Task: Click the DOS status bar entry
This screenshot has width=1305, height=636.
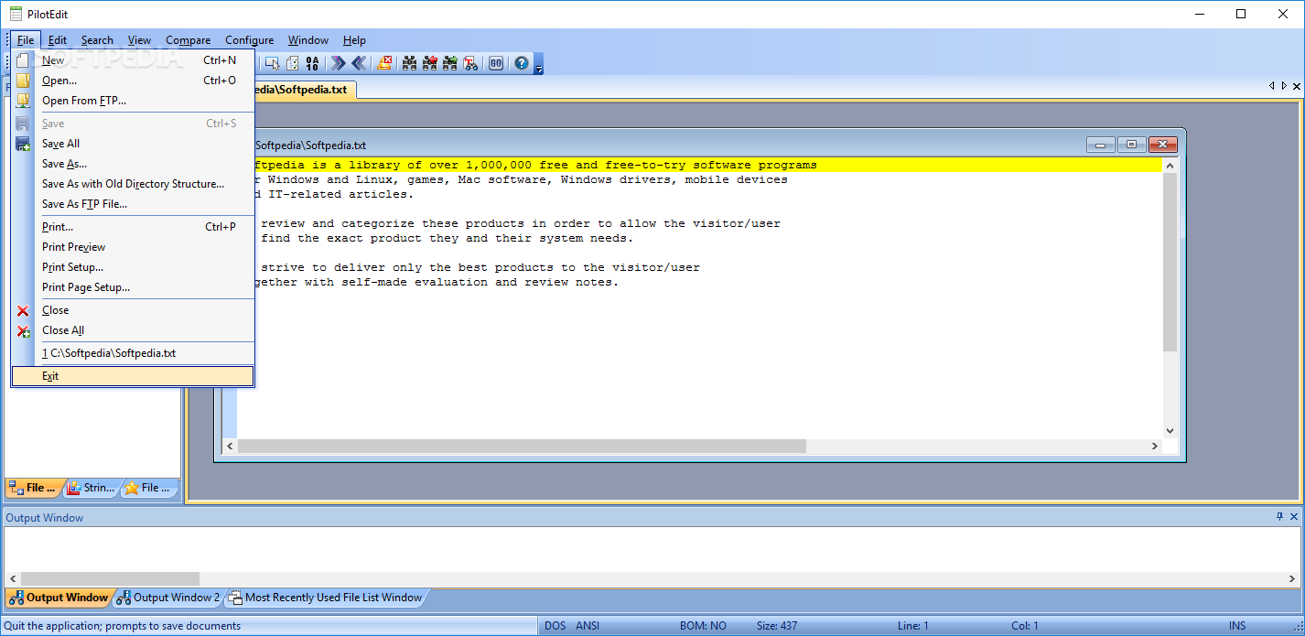Action: [555, 626]
